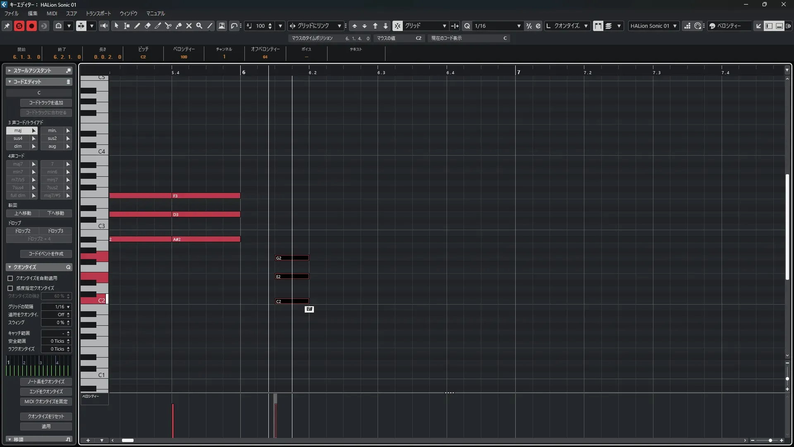Select the Object Selection arrow tool
This screenshot has width=794, height=447.
(117, 26)
